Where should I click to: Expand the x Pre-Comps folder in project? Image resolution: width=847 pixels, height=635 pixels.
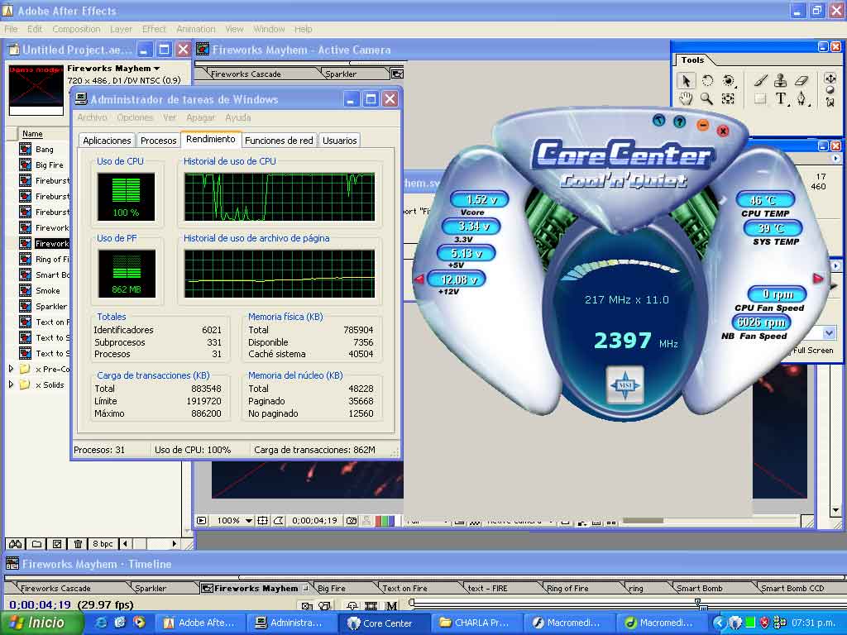pos(11,369)
